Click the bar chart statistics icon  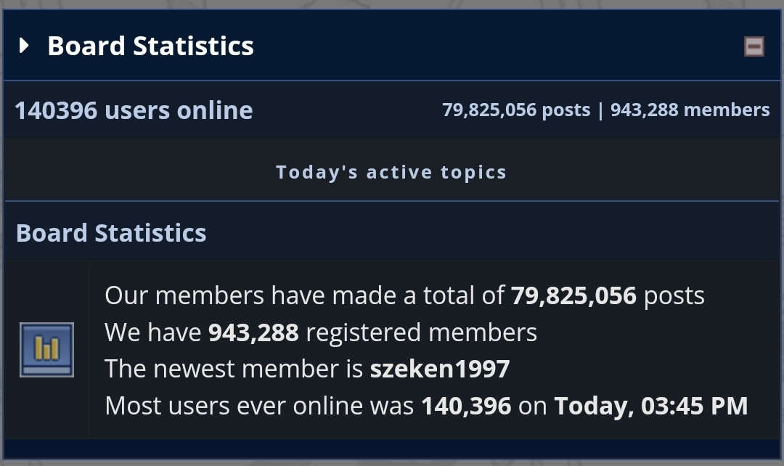point(46,350)
